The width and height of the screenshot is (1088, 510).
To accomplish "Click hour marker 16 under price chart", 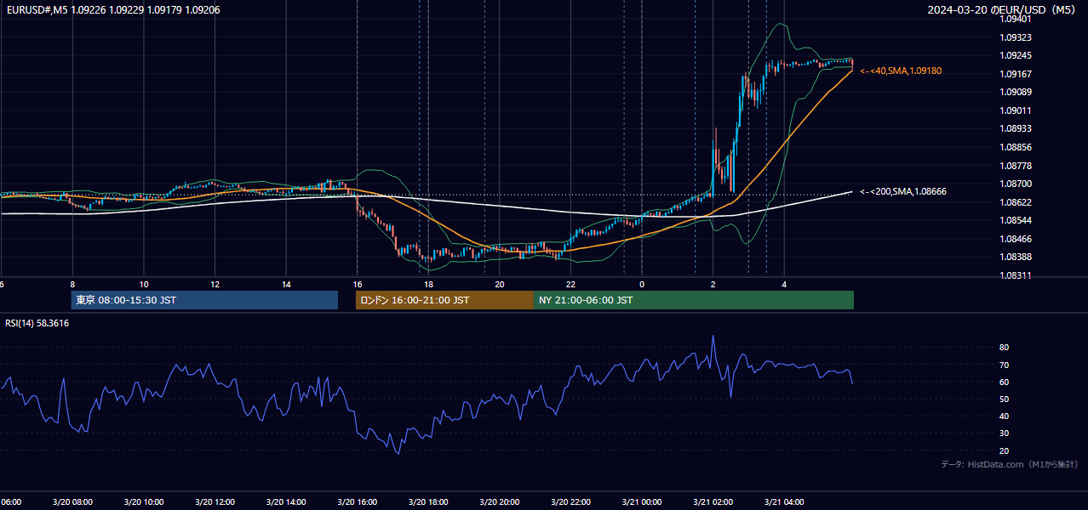I will click(358, 284).
